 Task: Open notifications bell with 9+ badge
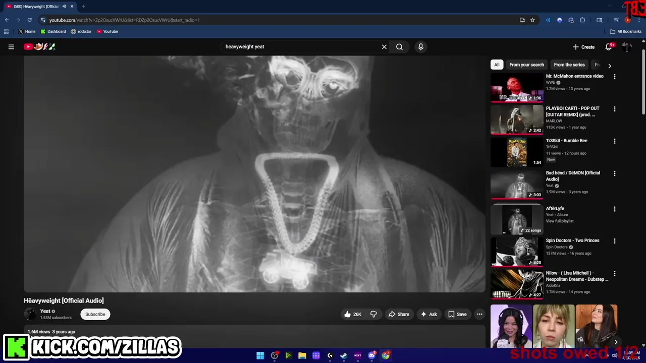[609, 47]
